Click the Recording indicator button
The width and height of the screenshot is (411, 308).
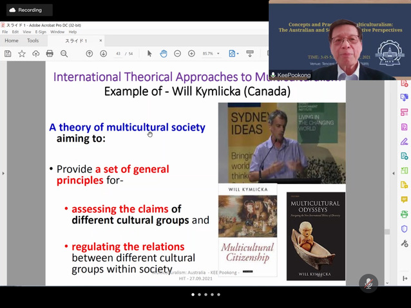pos(30,10)
